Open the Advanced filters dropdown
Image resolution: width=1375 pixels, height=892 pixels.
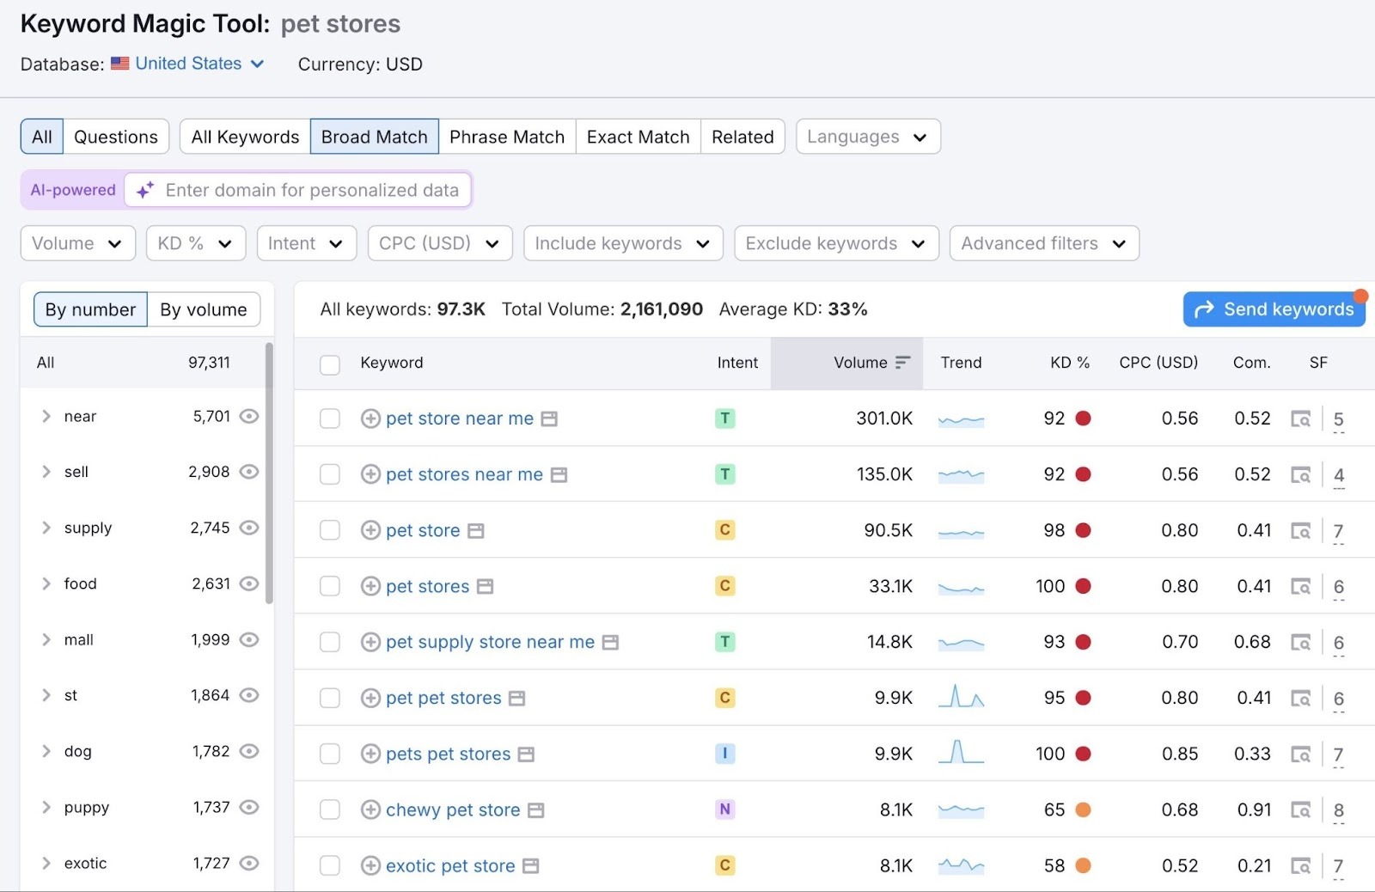coord(1043,243)
